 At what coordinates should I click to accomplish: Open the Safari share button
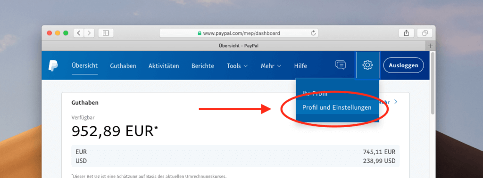pyautogui.click(x=406, y=33)
